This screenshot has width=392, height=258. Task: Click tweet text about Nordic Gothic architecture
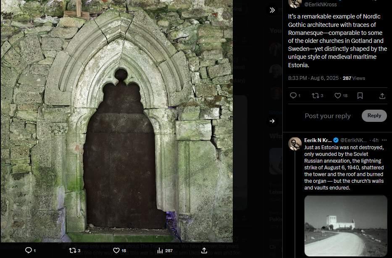click(x=337, y=41)
